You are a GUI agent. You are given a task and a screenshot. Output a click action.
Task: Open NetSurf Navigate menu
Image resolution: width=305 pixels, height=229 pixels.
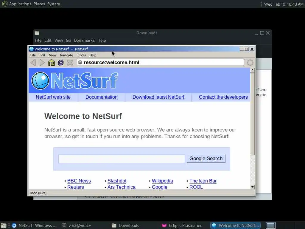click(x=66, y=55)
